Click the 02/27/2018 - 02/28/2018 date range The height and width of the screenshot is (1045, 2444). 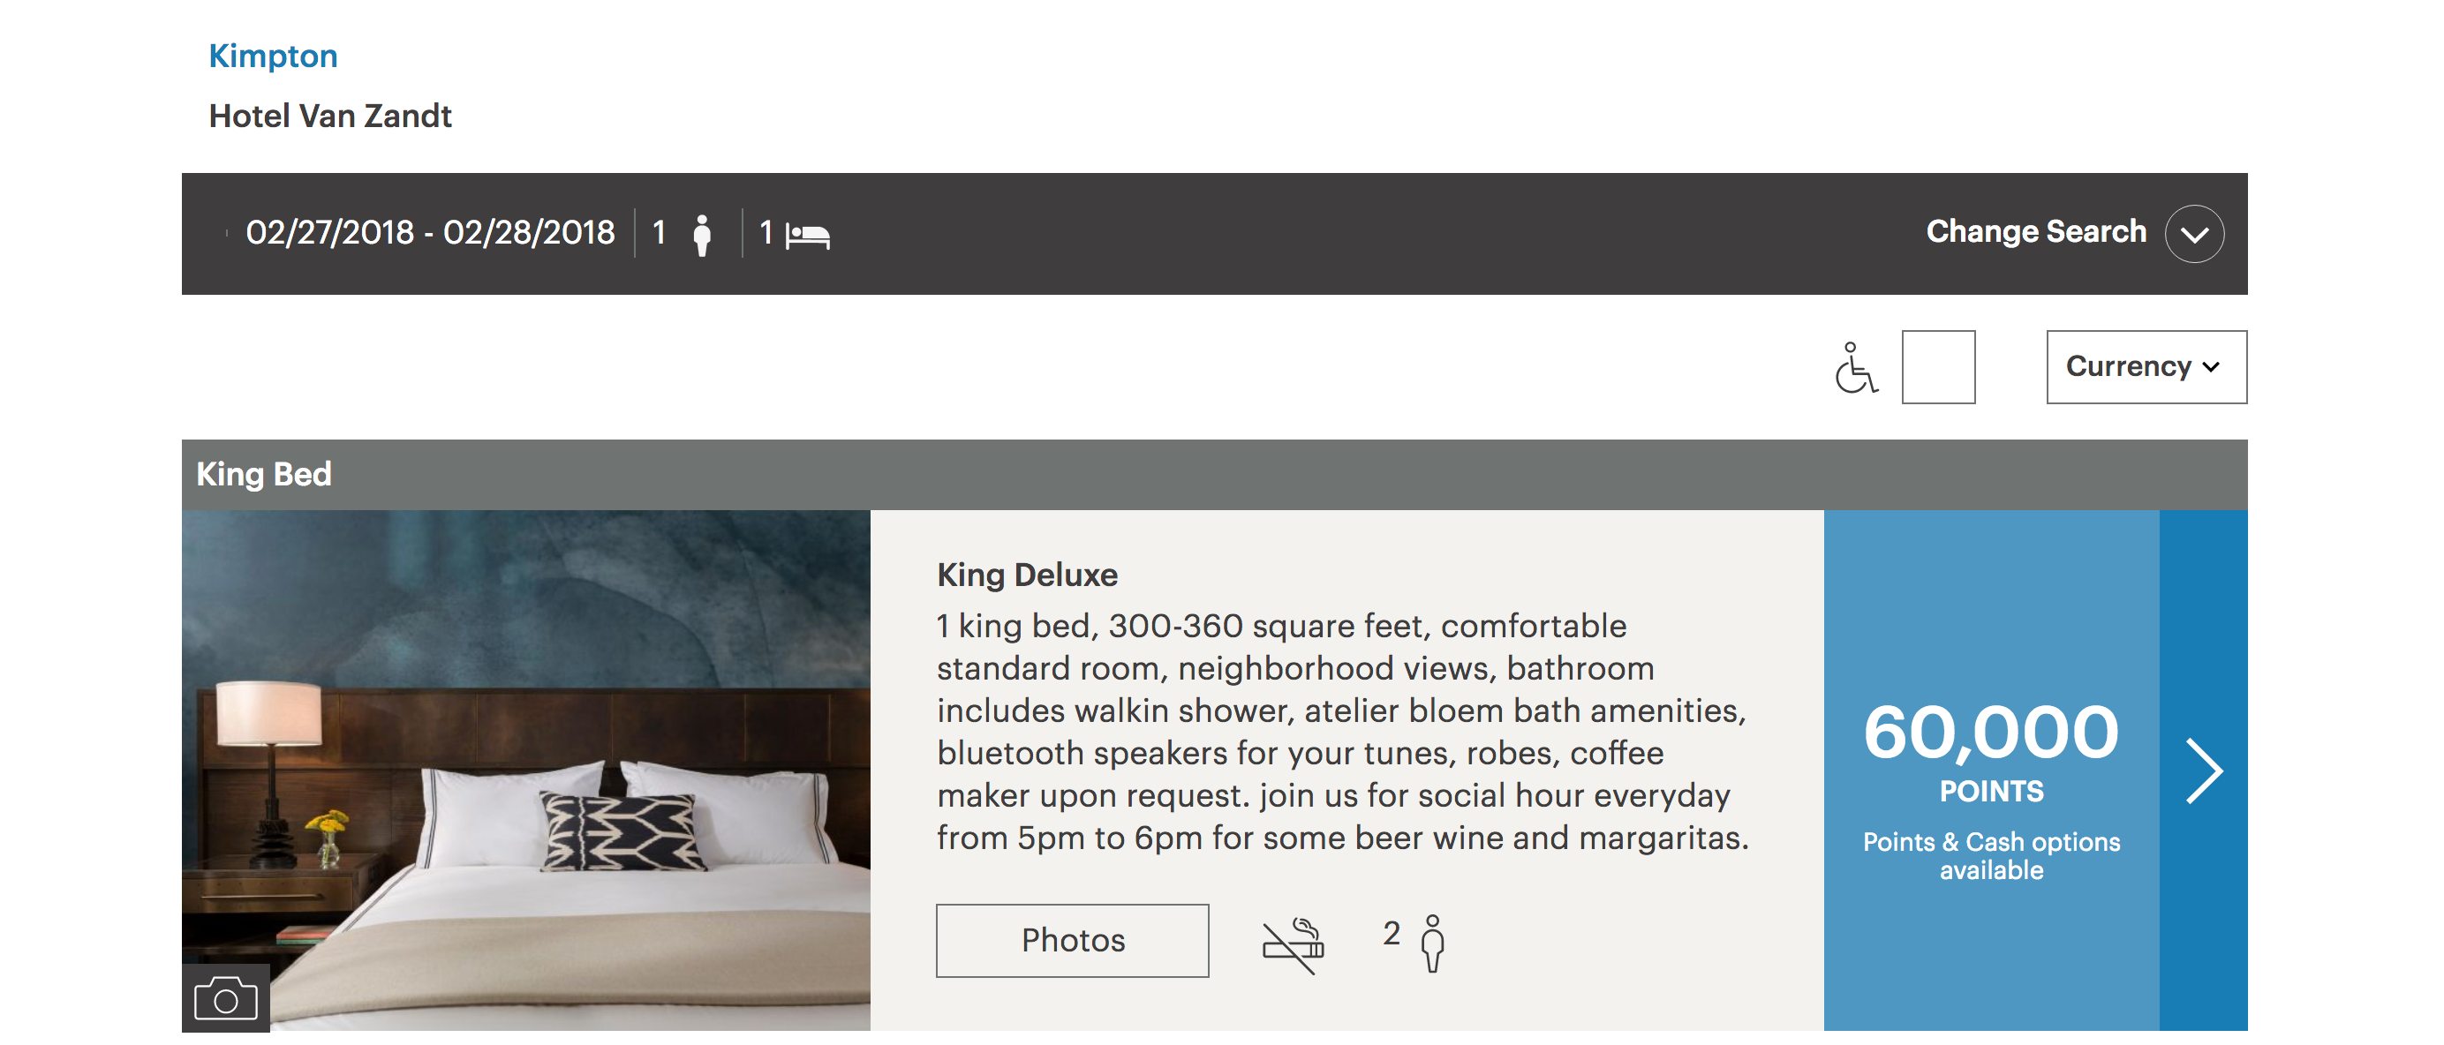click(430, 233)
